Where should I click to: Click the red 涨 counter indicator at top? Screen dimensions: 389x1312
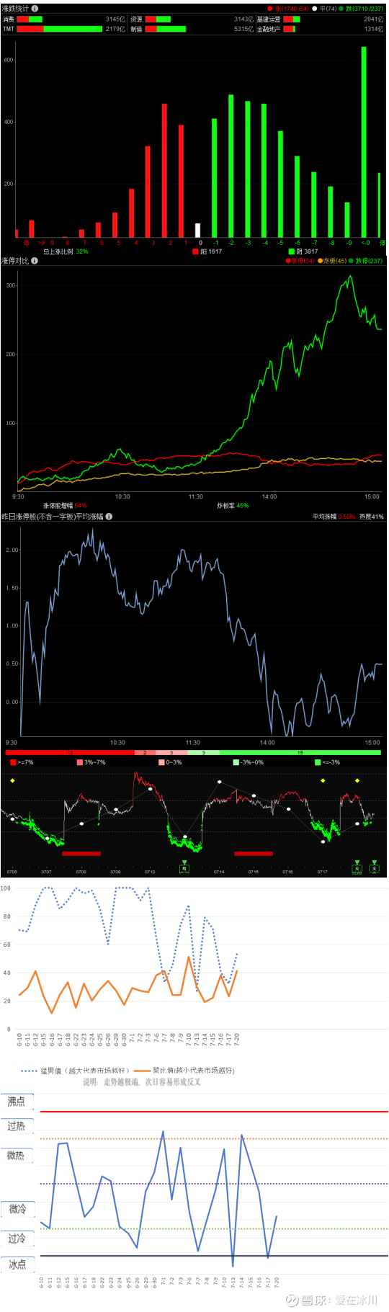288,9
